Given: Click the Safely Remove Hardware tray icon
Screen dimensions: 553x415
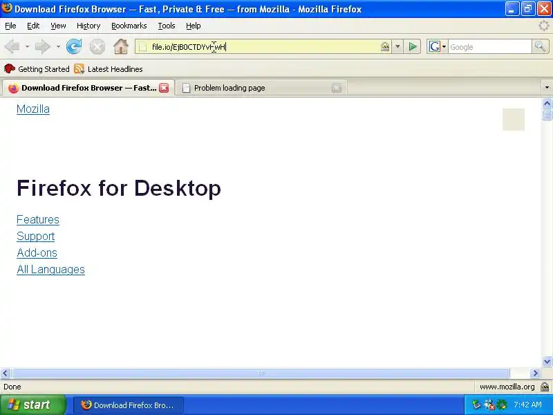Looking at the screenshot, I should tap(476, 405).
